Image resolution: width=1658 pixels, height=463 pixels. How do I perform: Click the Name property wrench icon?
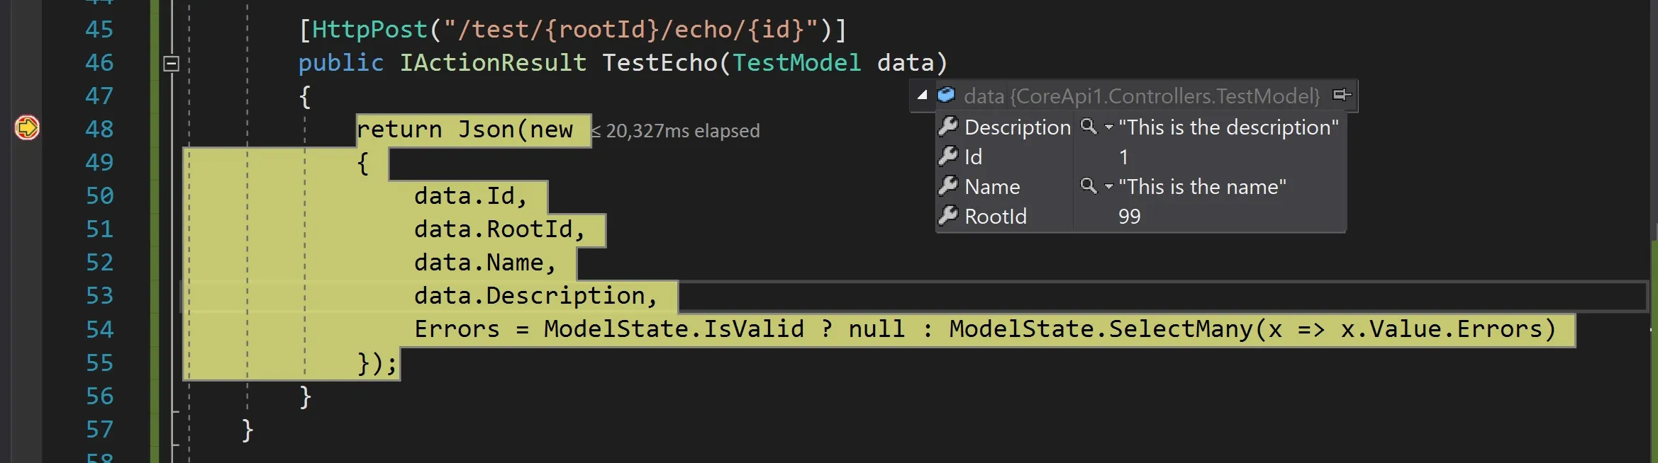(948, 186)
